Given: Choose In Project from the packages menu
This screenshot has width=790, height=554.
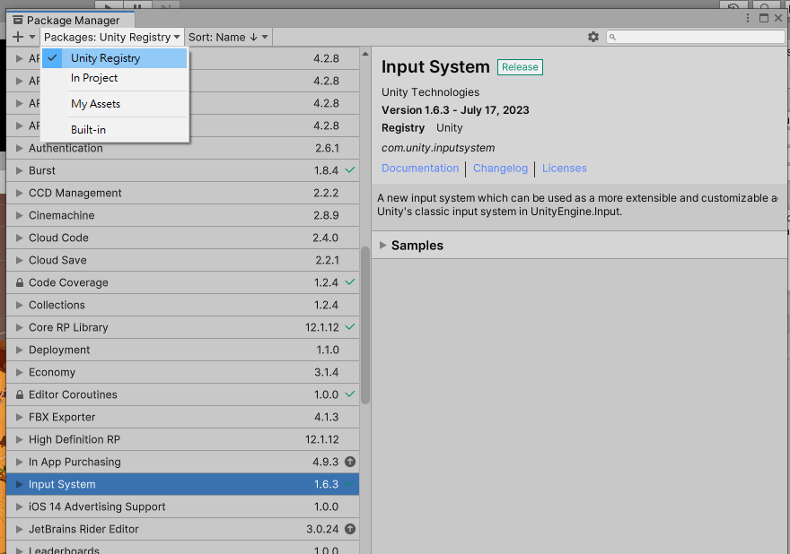Looking at the screenshot, I should (x=114, y=78).
